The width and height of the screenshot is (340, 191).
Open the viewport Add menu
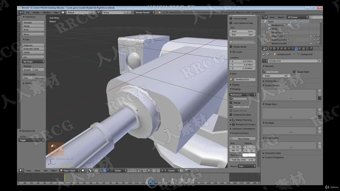45,171
